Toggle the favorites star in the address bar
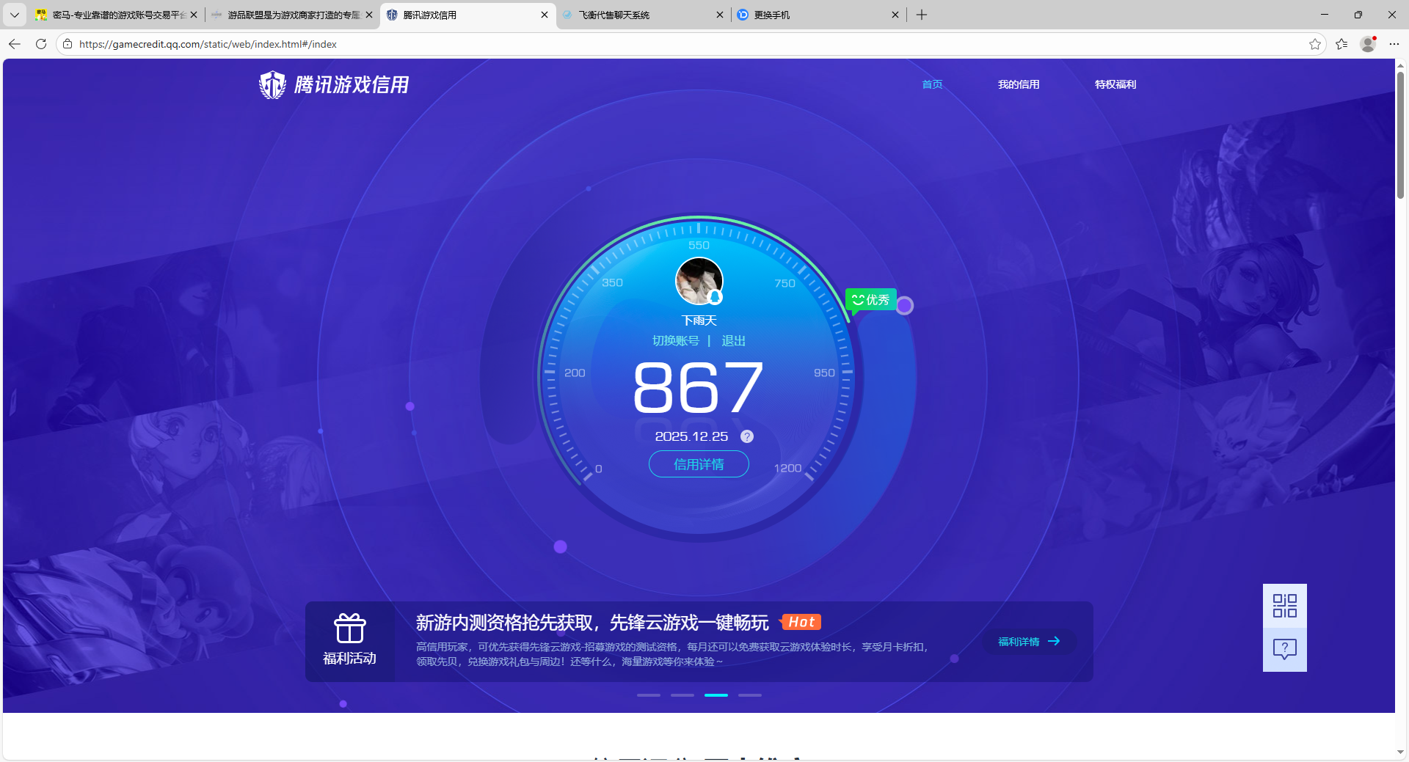The image size is (1409, 762). (1314, 44)
